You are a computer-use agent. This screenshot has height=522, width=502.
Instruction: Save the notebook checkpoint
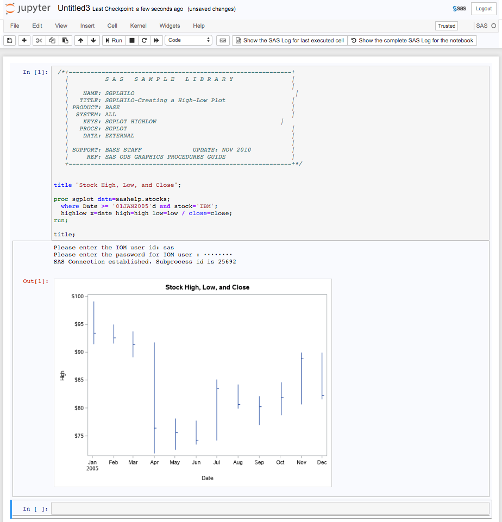pyautogui.click(x=9, y=40)
